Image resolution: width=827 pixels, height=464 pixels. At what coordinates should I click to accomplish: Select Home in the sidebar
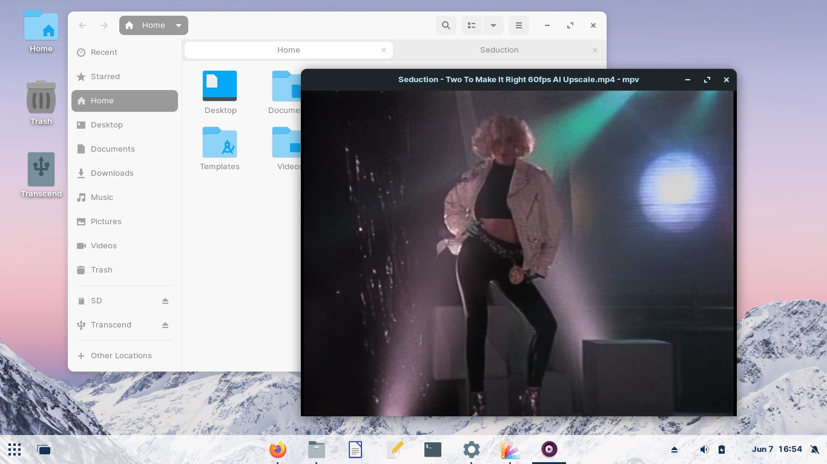click(125, 101)
